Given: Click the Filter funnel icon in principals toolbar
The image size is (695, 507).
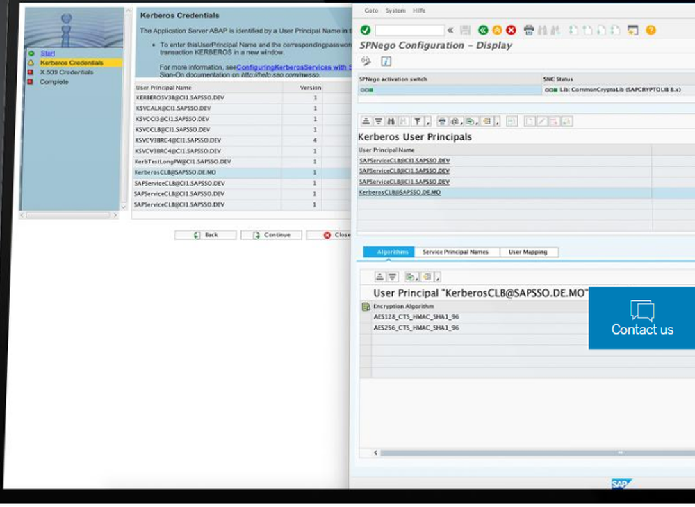Looking at the screenshot, I should [418, 121].
